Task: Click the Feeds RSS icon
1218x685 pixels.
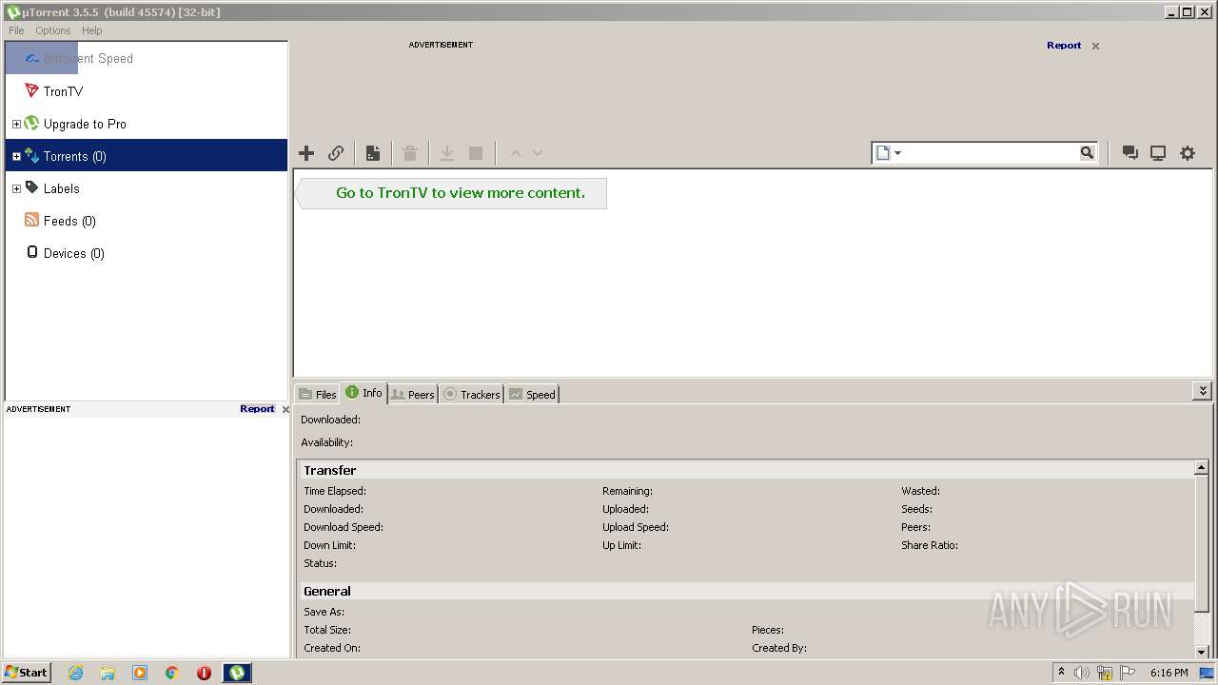Action: [31, 220]
